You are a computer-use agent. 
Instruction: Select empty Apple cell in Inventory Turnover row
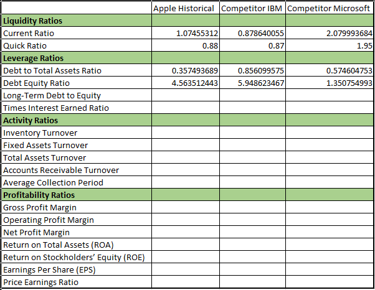point(186,133)
